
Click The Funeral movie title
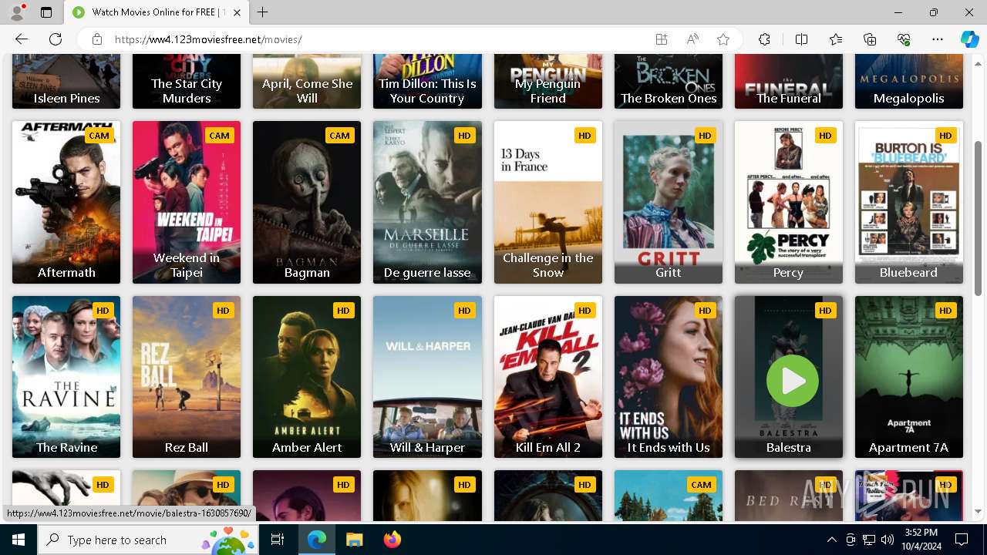(789, 98)
